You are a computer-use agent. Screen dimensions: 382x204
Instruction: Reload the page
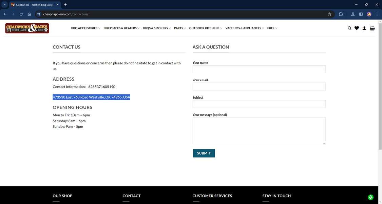click(21, 14)
